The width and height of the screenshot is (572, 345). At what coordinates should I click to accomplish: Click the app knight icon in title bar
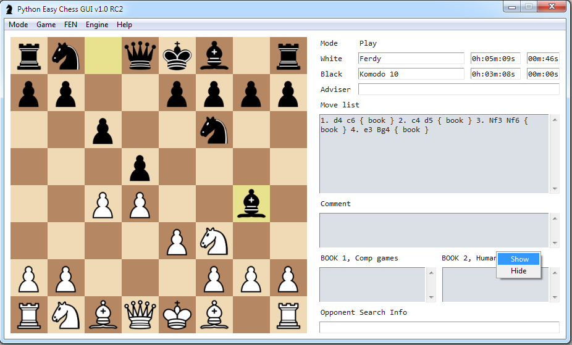point(9,9)
